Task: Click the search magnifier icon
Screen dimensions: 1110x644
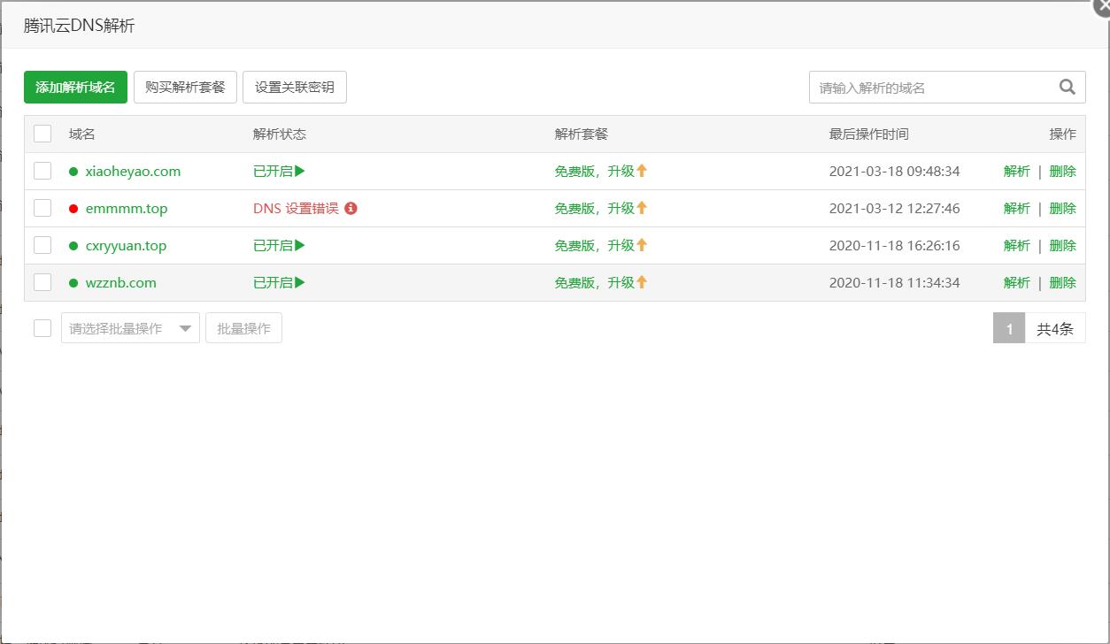Action: point(1067,87)
